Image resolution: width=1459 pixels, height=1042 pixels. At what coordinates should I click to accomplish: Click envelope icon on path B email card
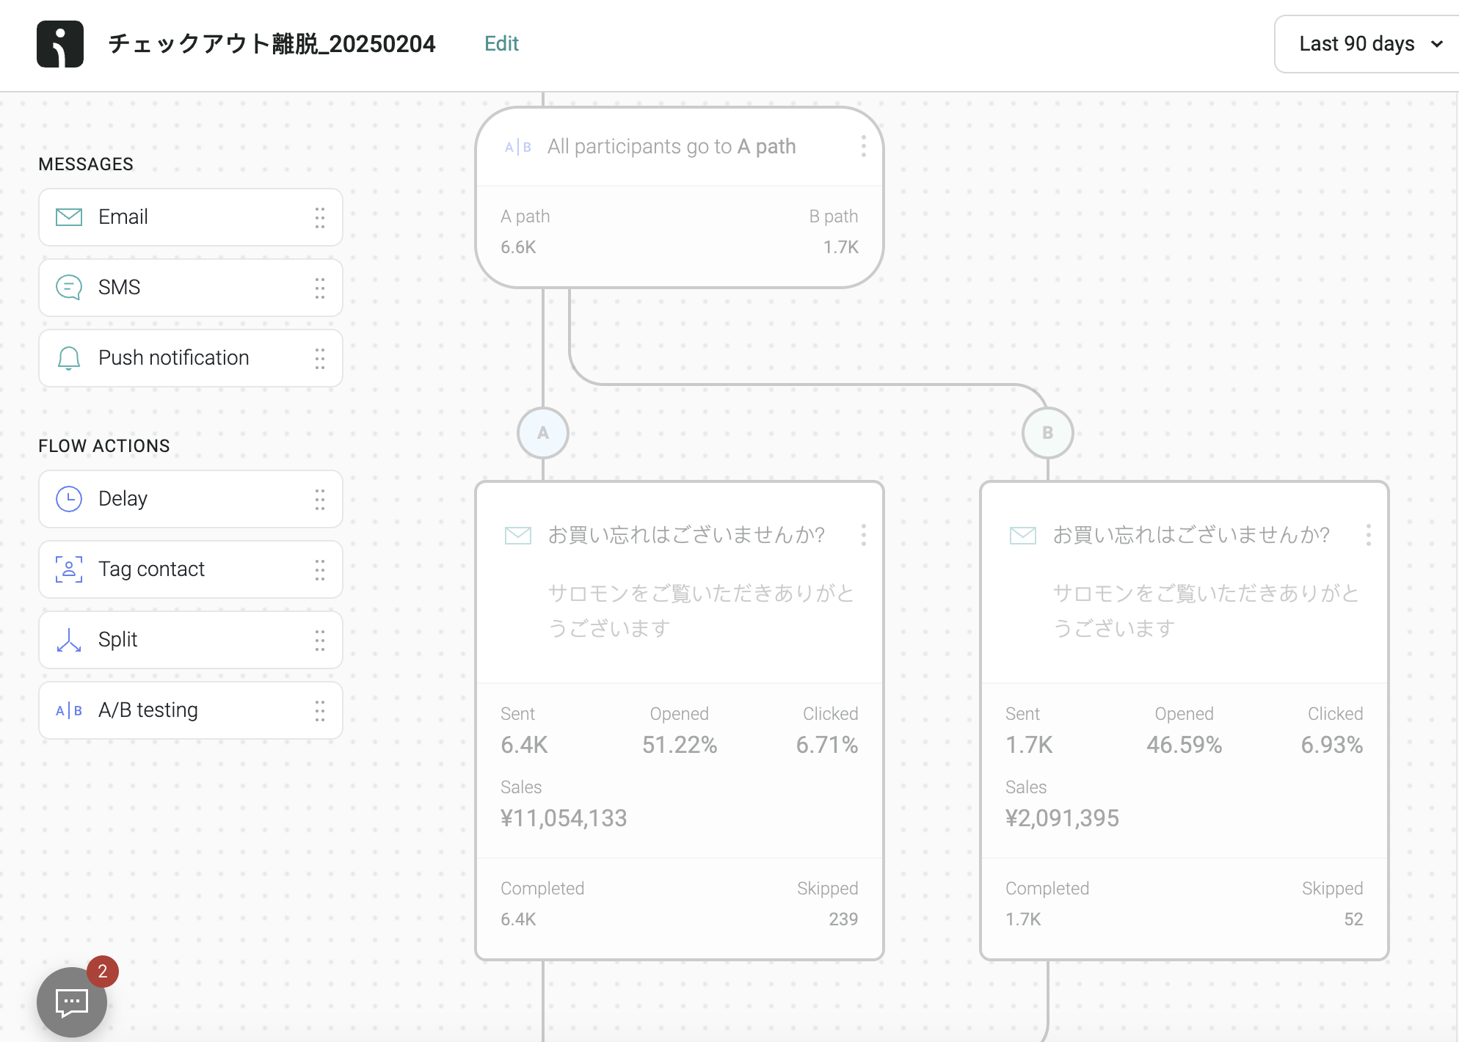(x=1023, y=536)
